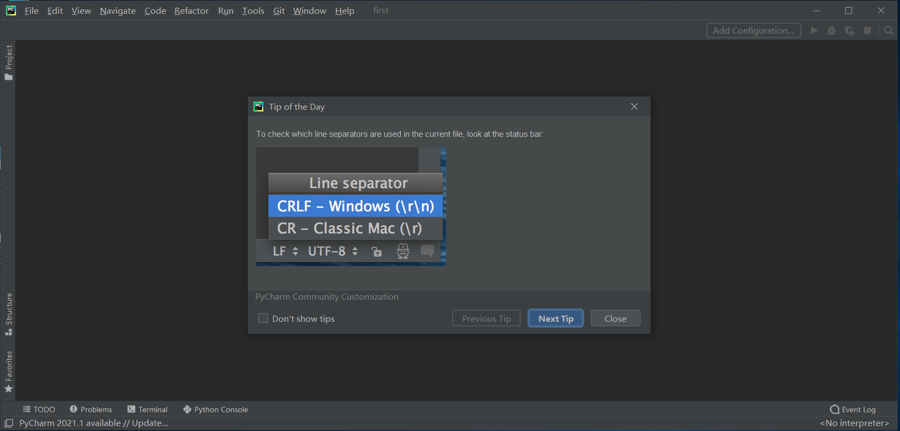Viewport: 900px width, 431px height.
Task: Close the Tip of the Day dialog via X
Action: tap(634, 107)
